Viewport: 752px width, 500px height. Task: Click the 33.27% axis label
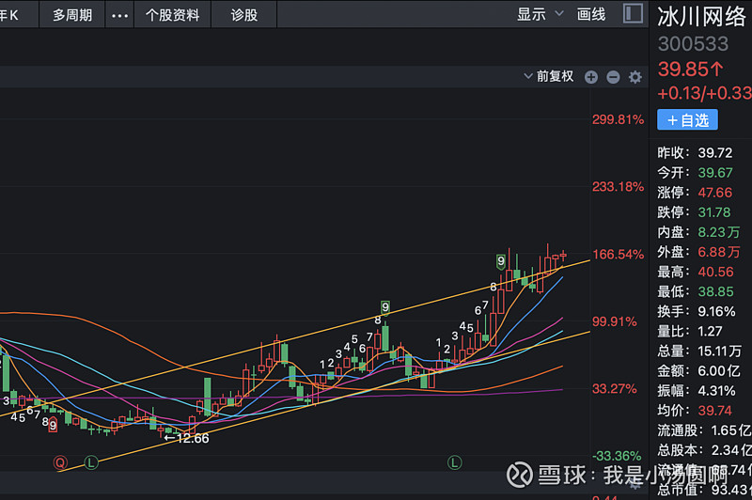click(x=615, y=388)
